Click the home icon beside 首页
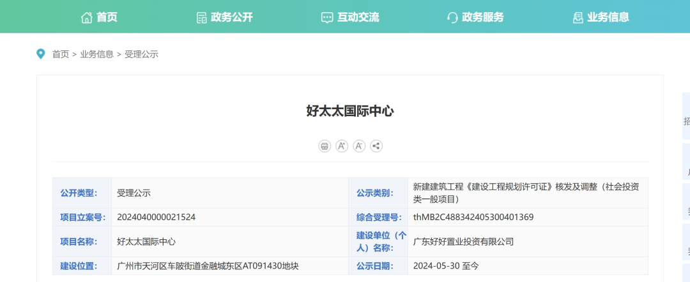 (87, 18)
